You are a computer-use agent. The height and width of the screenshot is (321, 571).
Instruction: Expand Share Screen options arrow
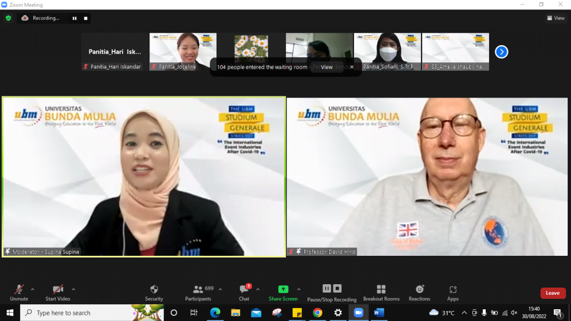click(x=299, y=289)
